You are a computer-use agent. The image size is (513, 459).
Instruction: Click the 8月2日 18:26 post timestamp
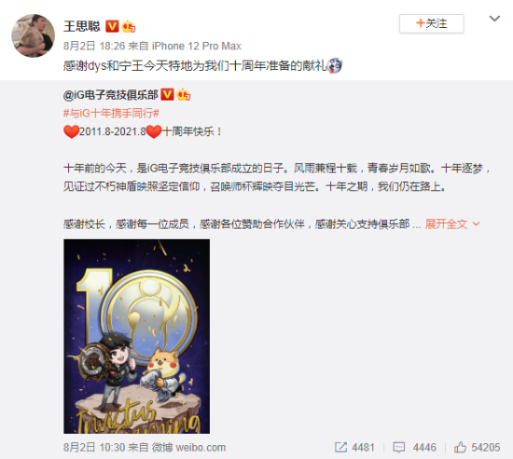(94, 46)
